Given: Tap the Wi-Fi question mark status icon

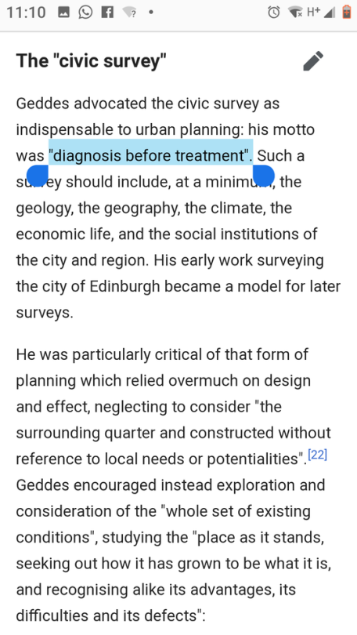Looking at the screenshot, I should [129, 12].
